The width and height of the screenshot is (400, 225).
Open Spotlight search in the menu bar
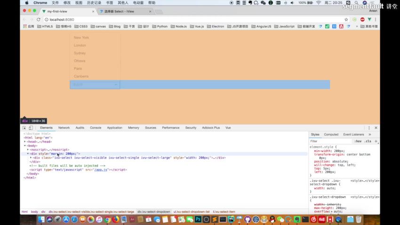click(x=356, y=3)
